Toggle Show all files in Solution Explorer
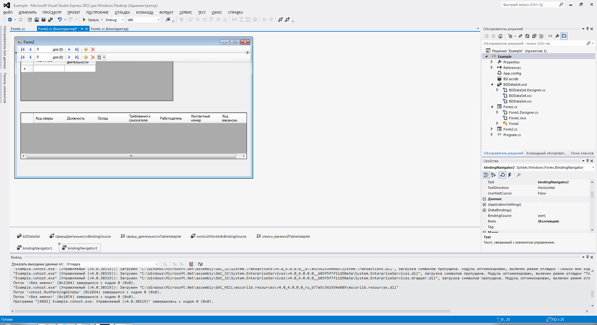The width and height of the screenshot is (597, 325). click(x=541, y=36)
